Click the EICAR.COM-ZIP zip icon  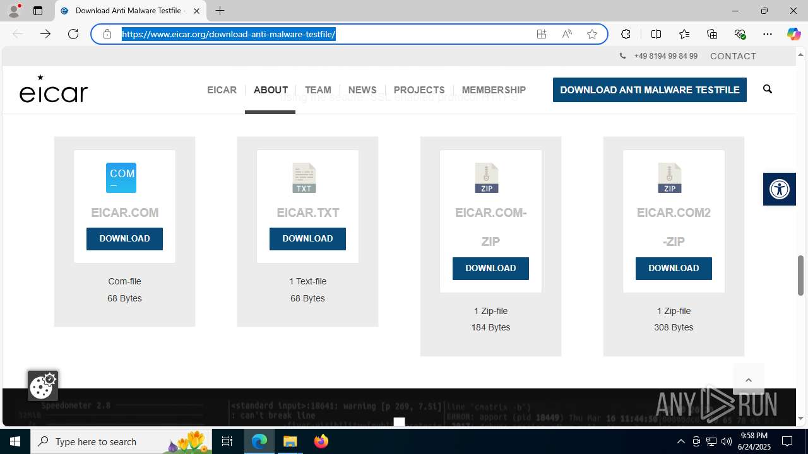coord(487,178)
